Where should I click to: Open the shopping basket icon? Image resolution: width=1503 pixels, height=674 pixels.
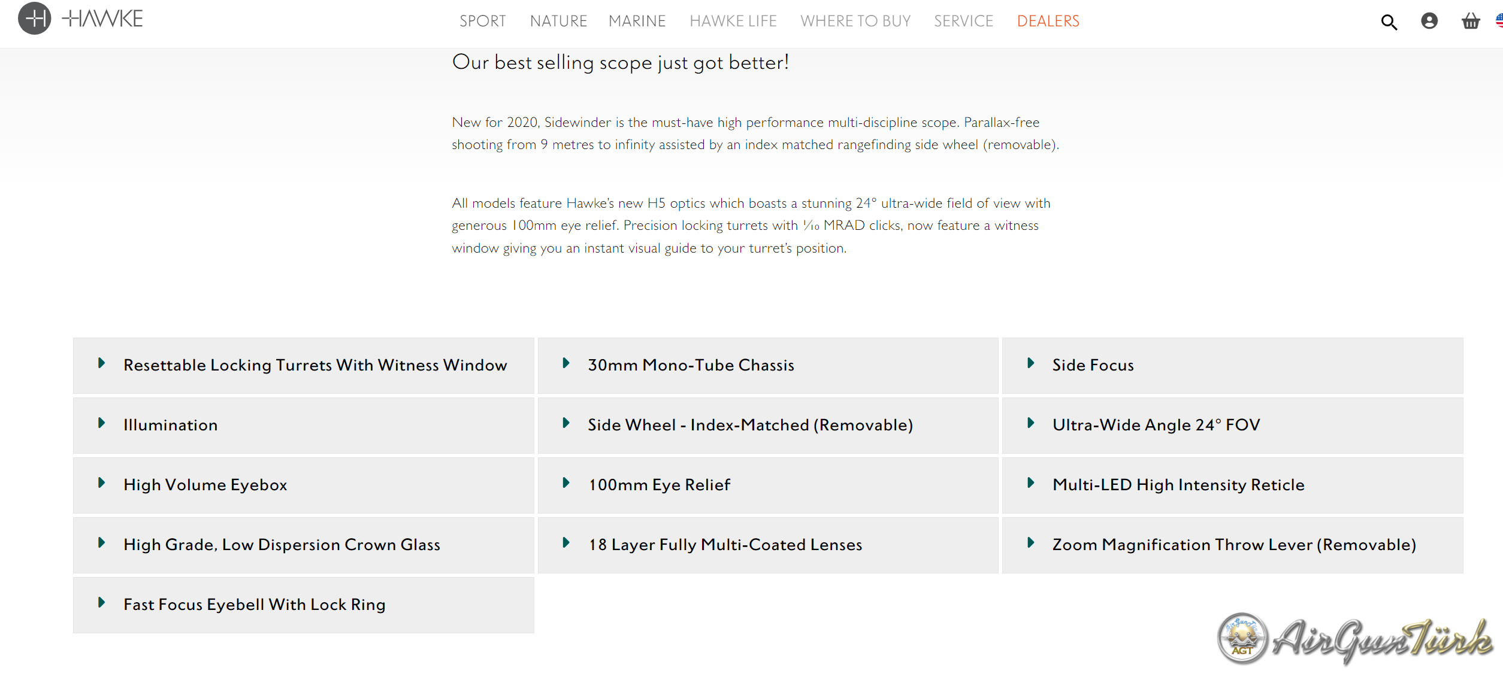[1470, 22]
